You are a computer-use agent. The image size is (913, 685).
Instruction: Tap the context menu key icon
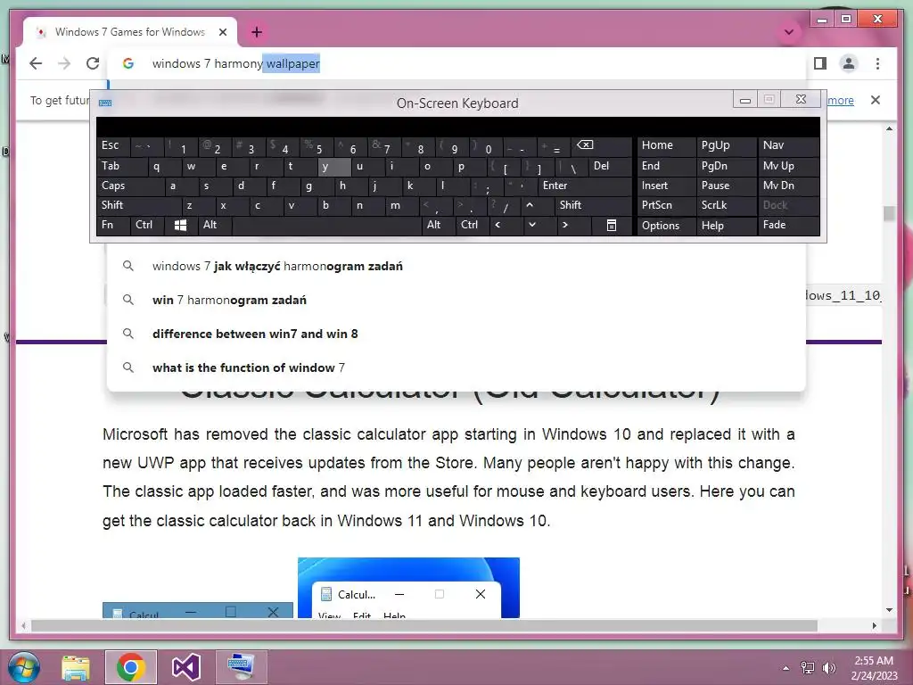coord(612,225)
